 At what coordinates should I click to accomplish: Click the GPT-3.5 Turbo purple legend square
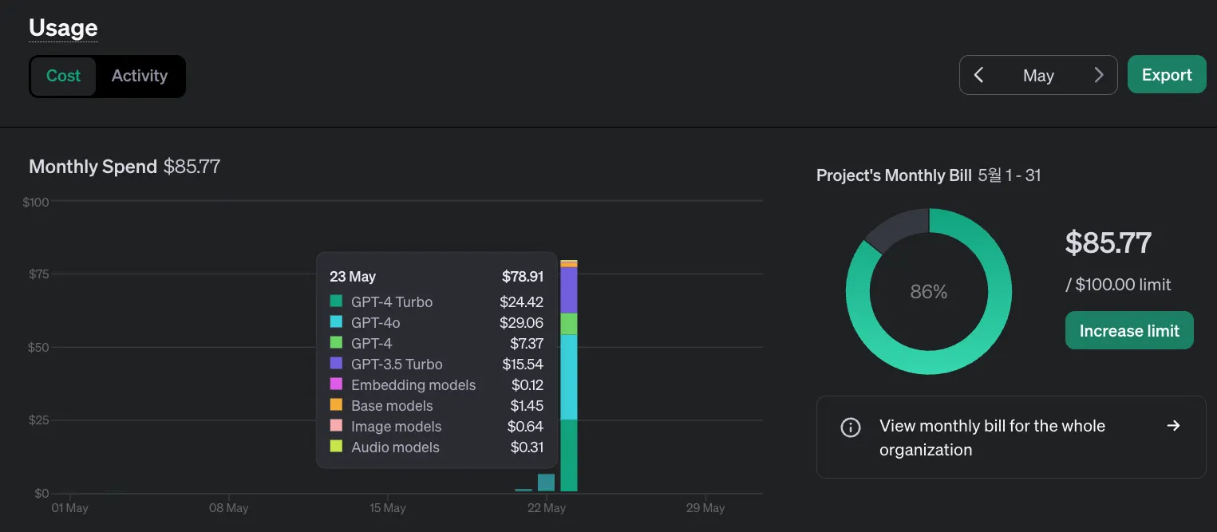(336, 364)
